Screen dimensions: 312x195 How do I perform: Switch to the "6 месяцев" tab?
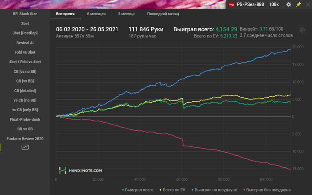click(x=96, y=14)
